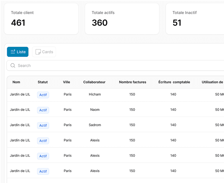Sort by the Nombre factures column header

tap(133, 82)
